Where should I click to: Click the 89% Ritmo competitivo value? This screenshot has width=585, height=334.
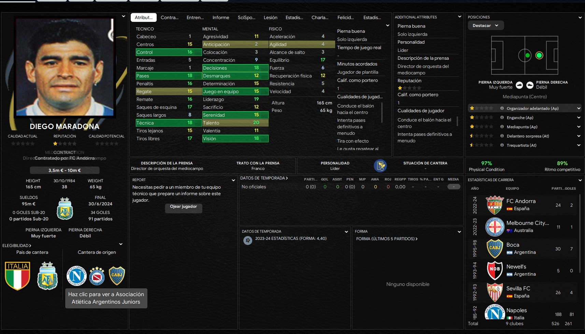click(562, 163)
